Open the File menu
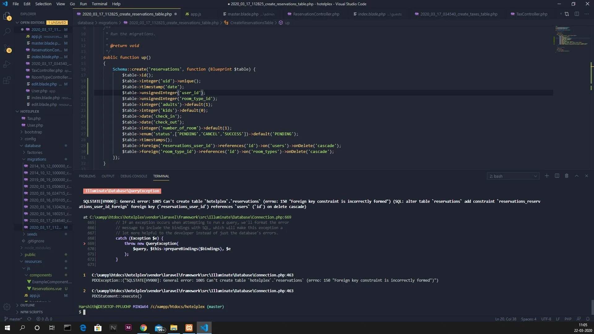This screenshot has height=334, width=594. [15, 4]
